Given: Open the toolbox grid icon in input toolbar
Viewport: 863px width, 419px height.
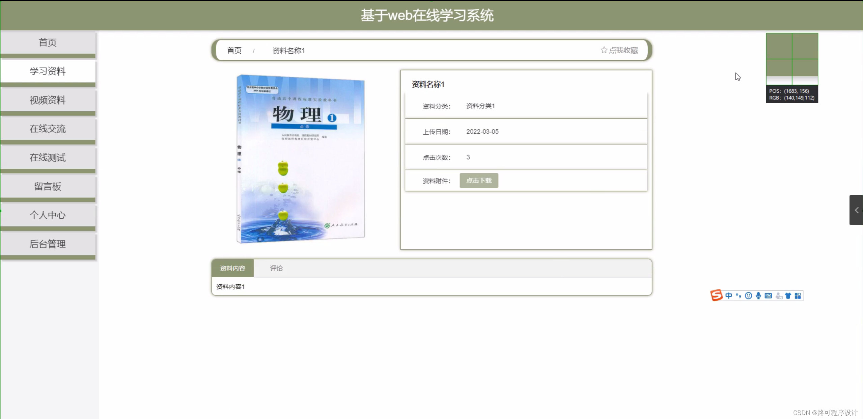Looking at the screenshot, I should pos(798,296).
